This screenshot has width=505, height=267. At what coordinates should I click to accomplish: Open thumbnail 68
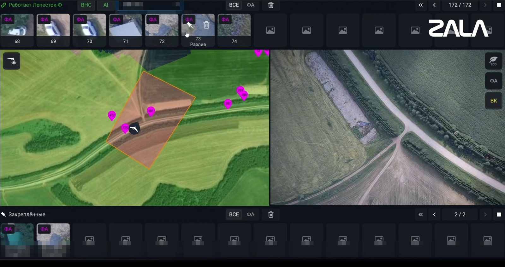coord(17,30)
